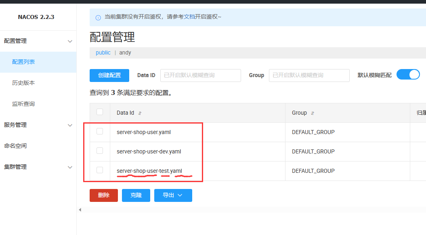
Task: Click the red 删除 button
Action: coord(103,195)
